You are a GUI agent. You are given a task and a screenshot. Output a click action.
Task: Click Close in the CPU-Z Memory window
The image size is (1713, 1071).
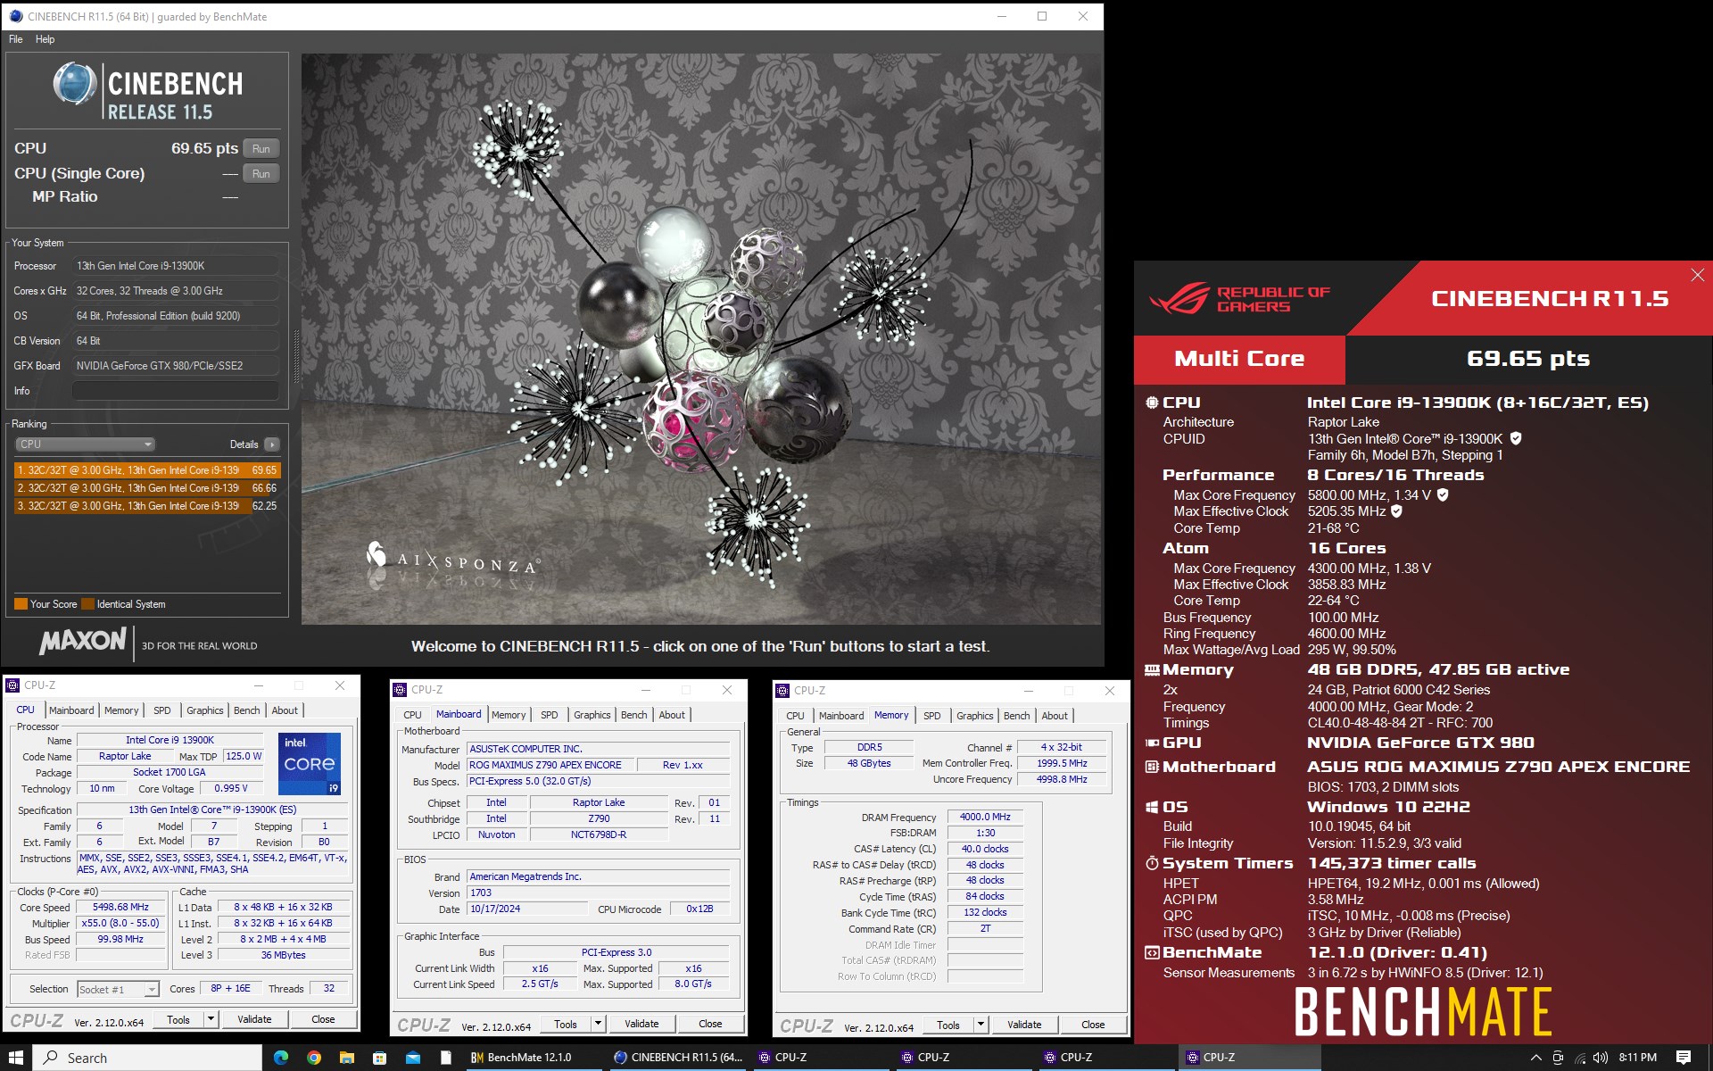coord(1093,1025)
